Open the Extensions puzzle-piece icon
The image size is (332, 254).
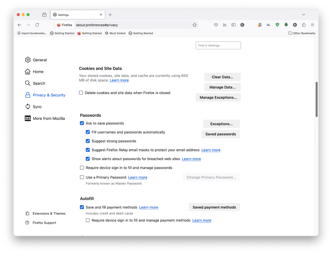[x=303, y=25]
